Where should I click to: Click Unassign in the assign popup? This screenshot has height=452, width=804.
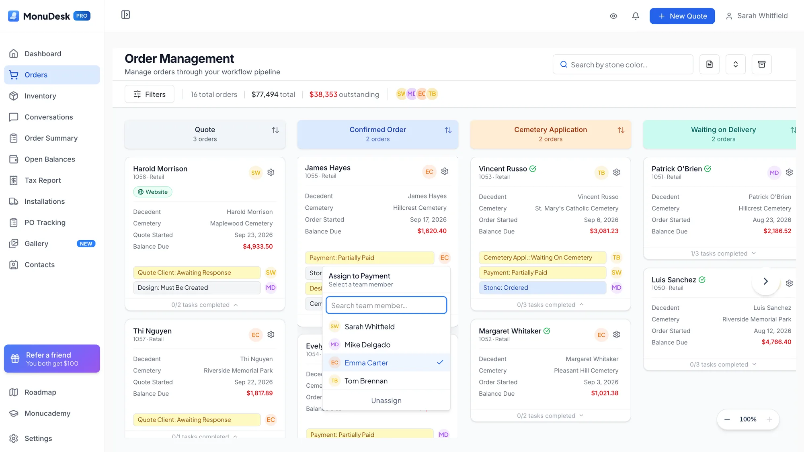386,401
